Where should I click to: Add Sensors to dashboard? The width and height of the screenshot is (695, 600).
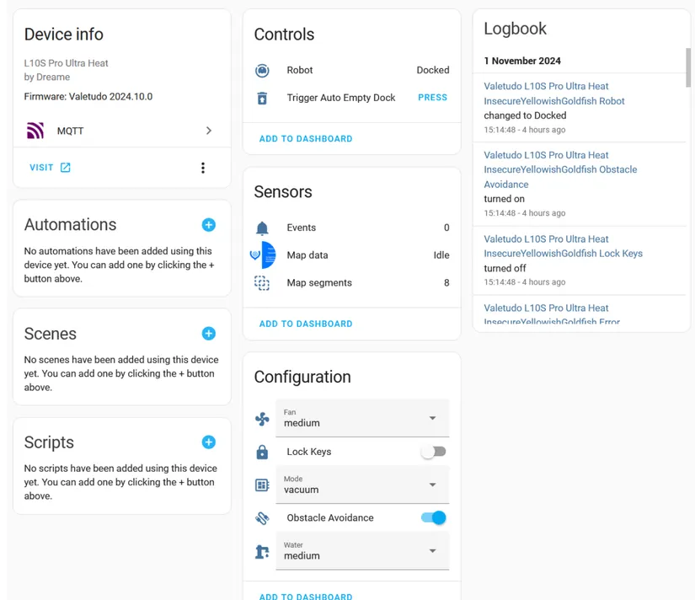[x=306, y=324]
